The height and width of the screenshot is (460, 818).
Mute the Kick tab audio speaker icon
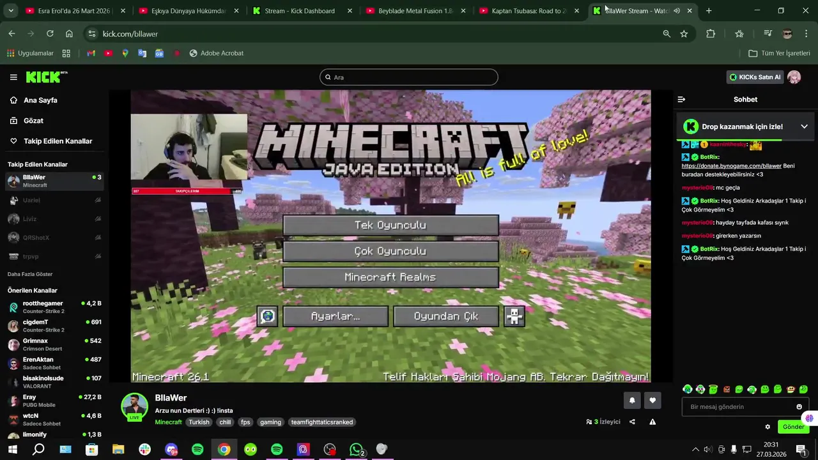tap(676, 11)
